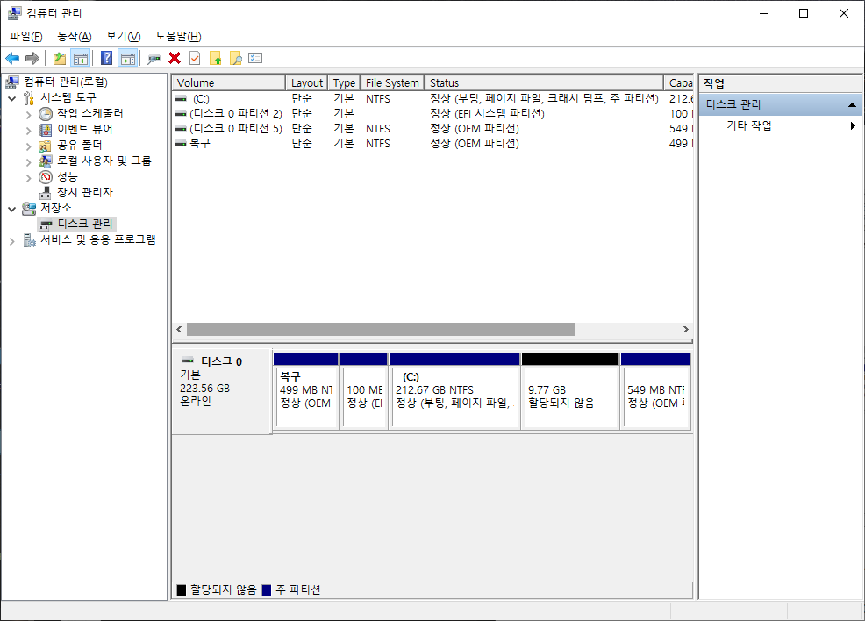Click the Properties checkmark document icon
865x621 pixels.
195,58
